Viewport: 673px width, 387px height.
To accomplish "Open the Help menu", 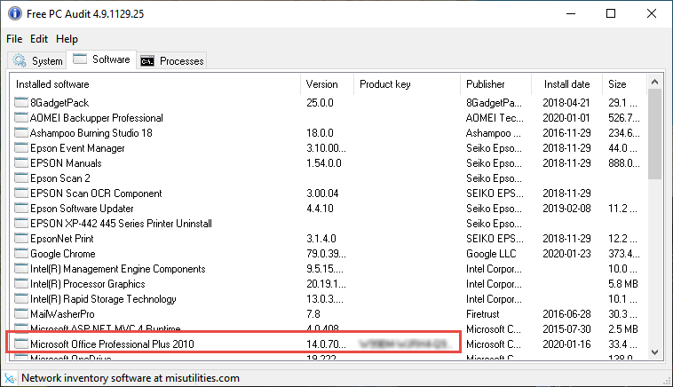I will click(x=67, y=39).
